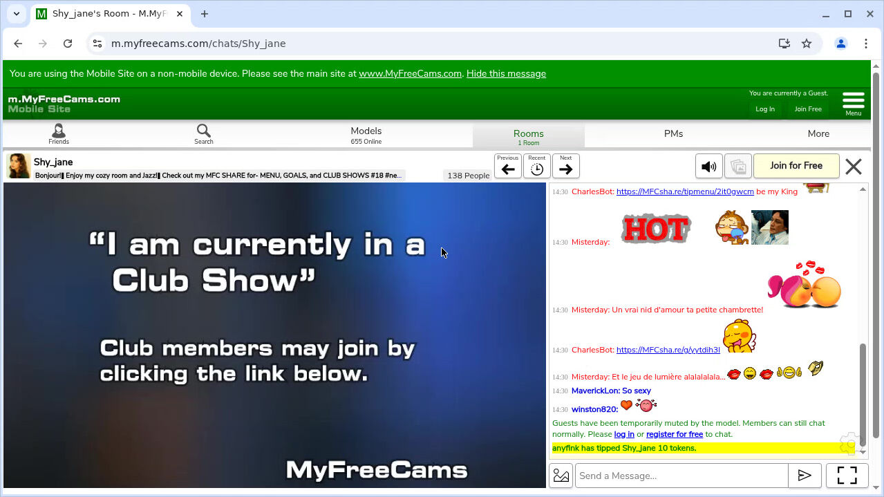Expand the Chrome tab search dropdown
The width and height of the screenshot is (884, 497).
pos(17,14)
